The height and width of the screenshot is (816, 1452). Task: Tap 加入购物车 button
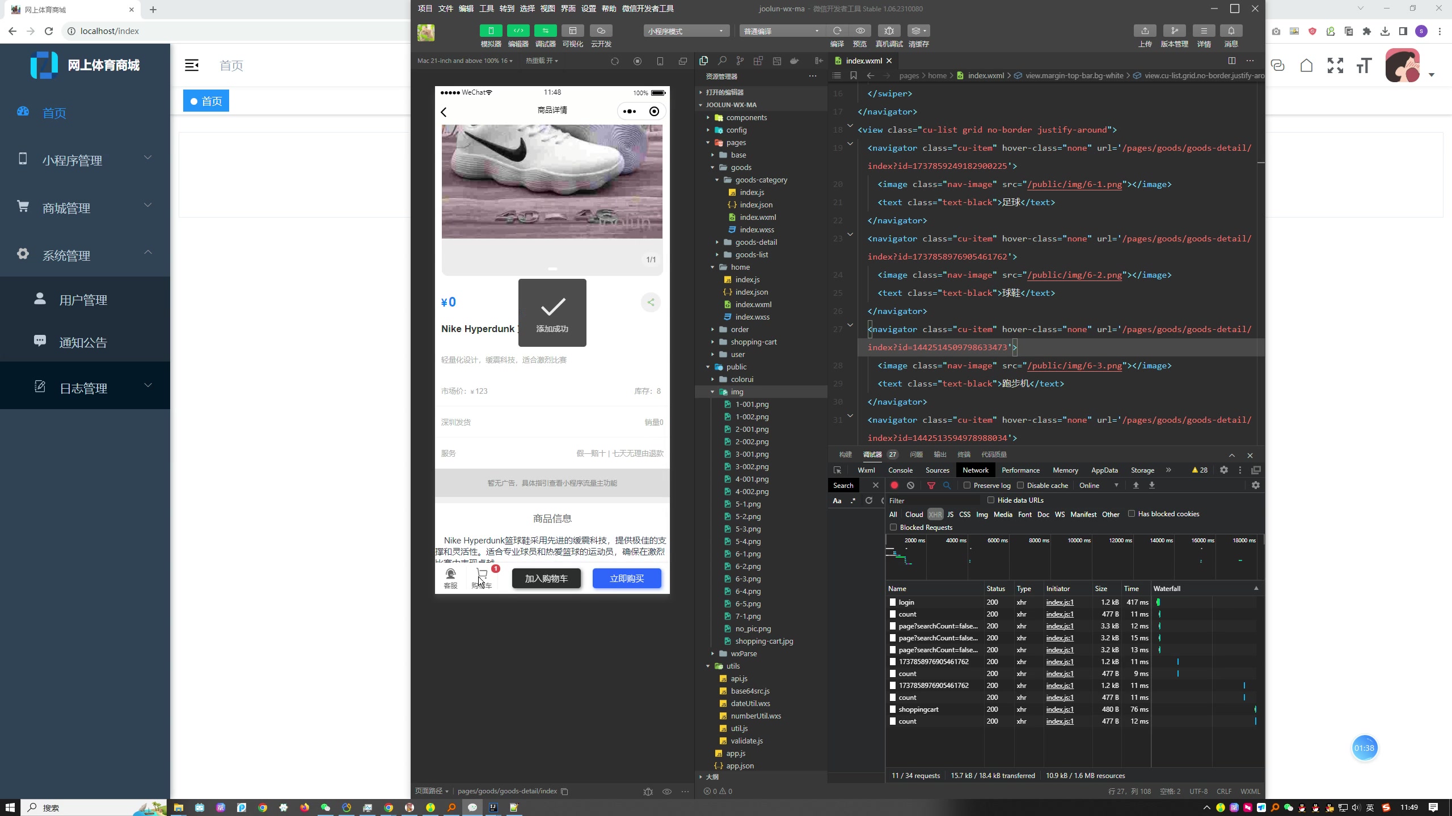click(x=546, y=578)
